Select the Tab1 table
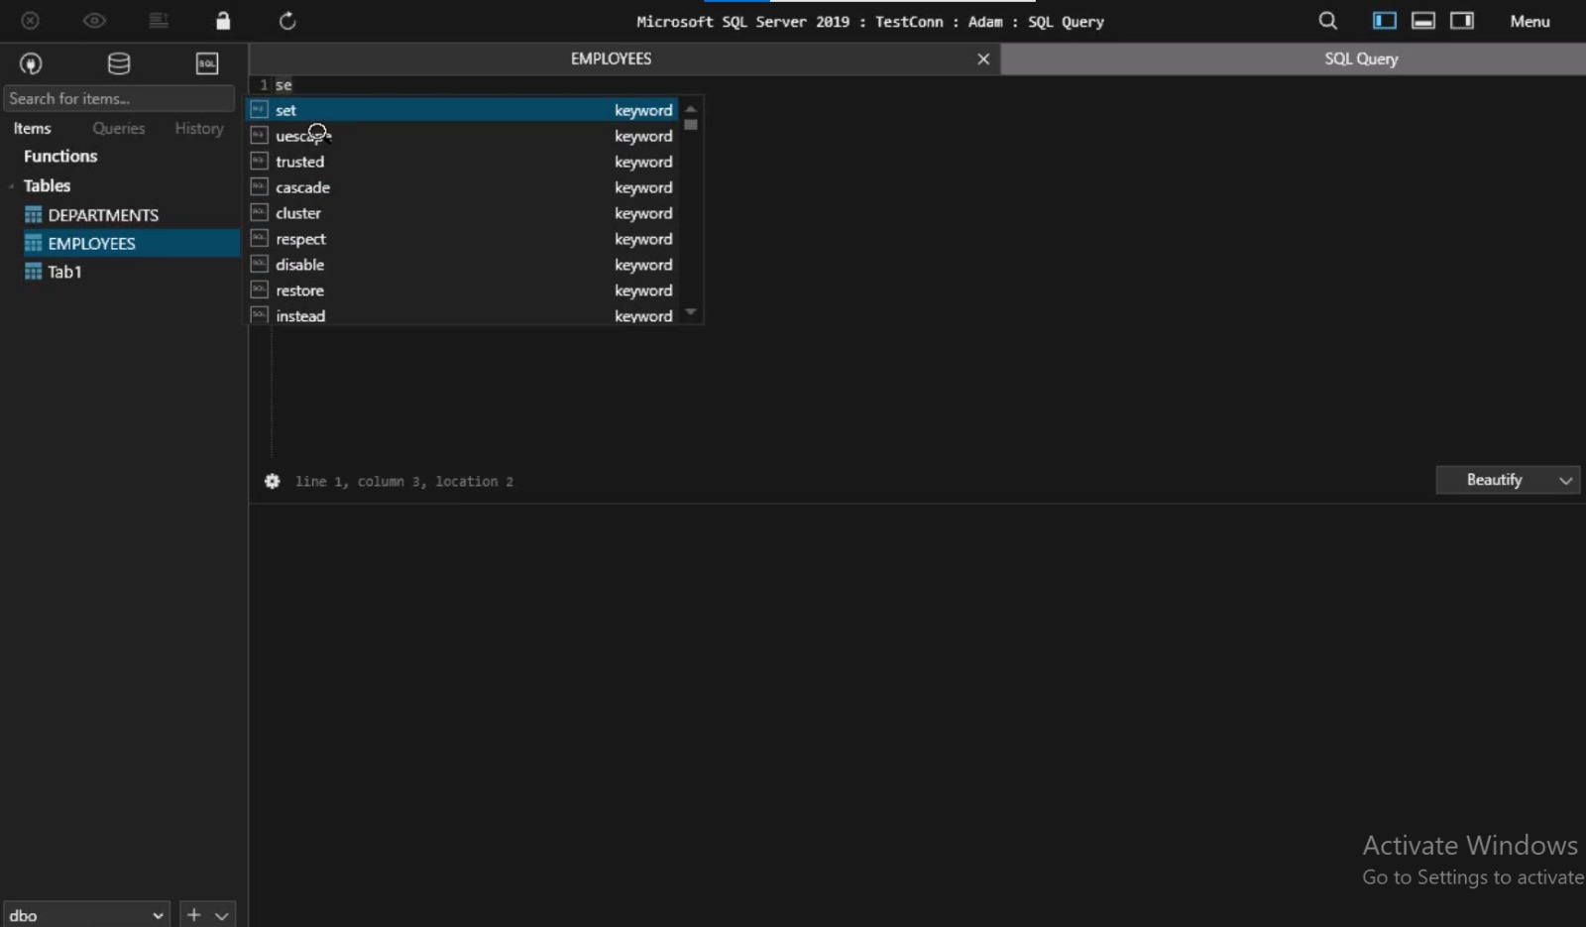Viewport: 1586px width, 927px height. pos(64,272)
